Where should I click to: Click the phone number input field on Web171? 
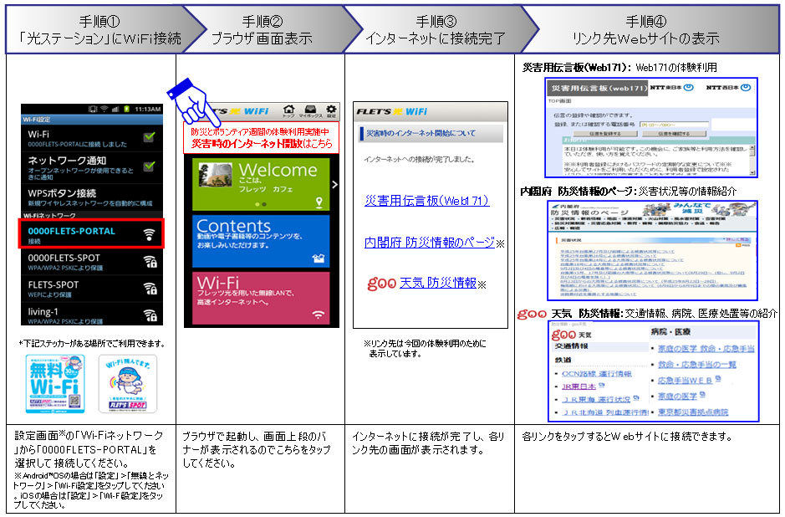tap(674, 125)
